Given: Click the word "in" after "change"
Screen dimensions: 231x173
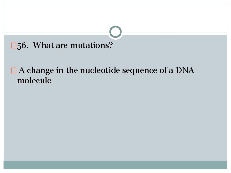Looking at the screenshot, I should [x=60, y=70].
